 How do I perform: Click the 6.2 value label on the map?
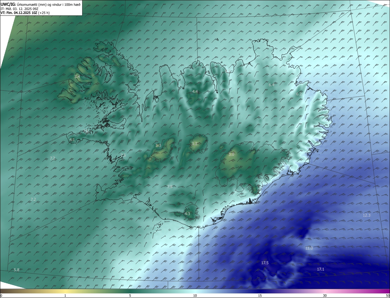tap(299, 94)
